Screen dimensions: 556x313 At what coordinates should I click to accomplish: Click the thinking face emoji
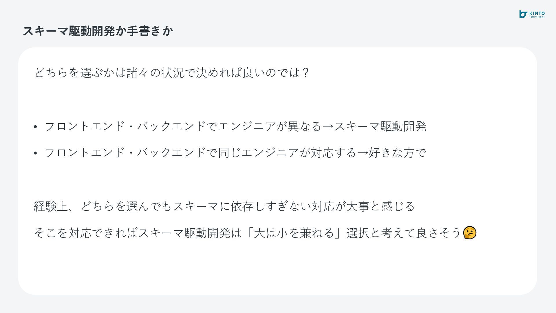(470, 233)
